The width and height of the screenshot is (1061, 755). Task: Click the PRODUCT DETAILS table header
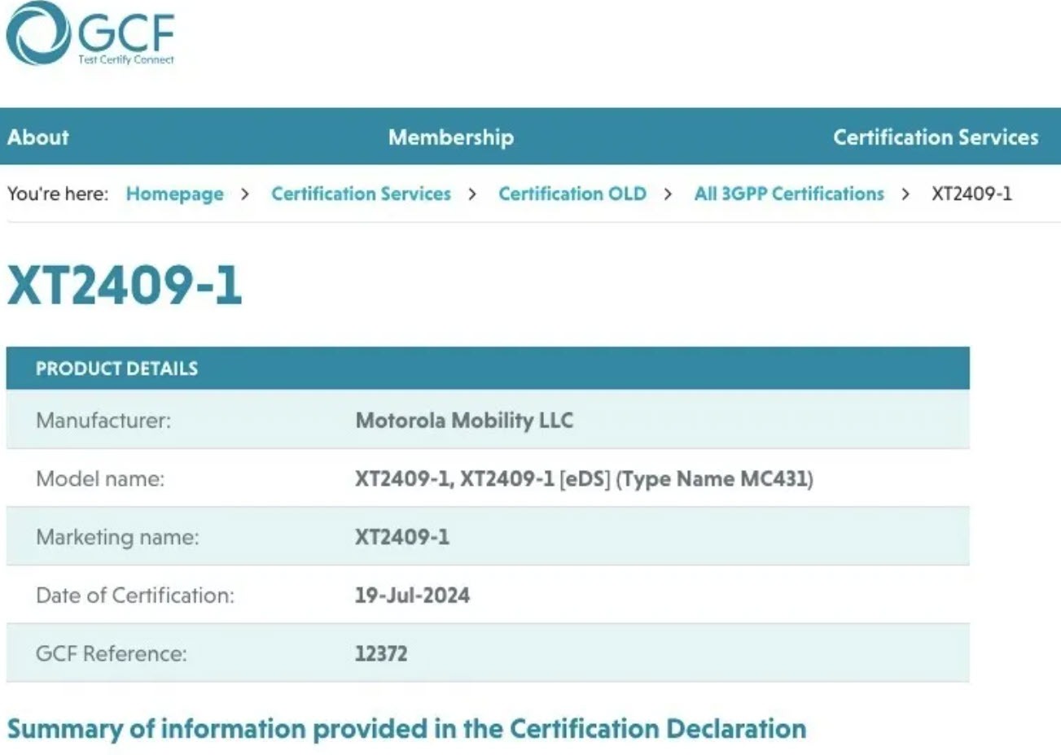click(488, 368)
